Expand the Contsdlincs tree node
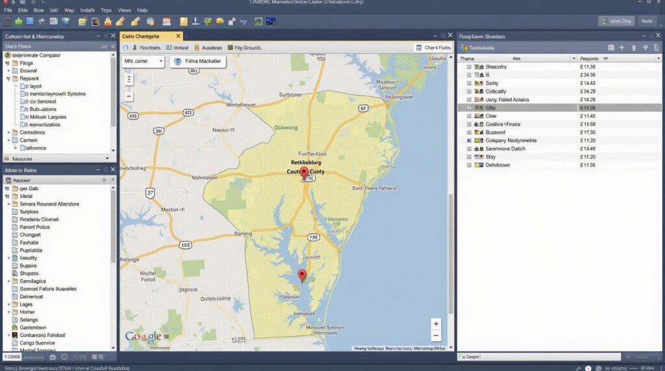The image size is (665, 371). point(8,132)
